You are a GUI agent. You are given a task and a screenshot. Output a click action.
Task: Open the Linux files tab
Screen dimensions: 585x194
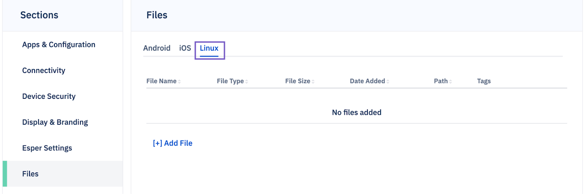click(x=209, y=48)
